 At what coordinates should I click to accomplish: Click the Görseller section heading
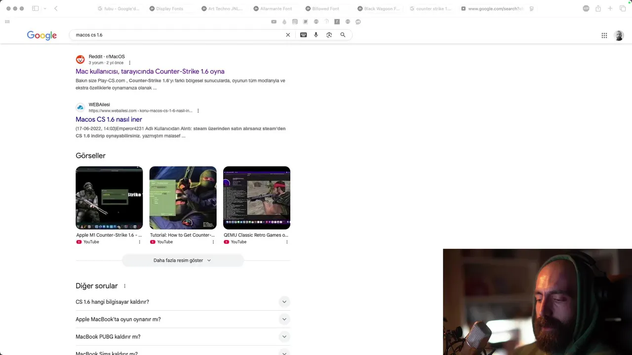90,156
